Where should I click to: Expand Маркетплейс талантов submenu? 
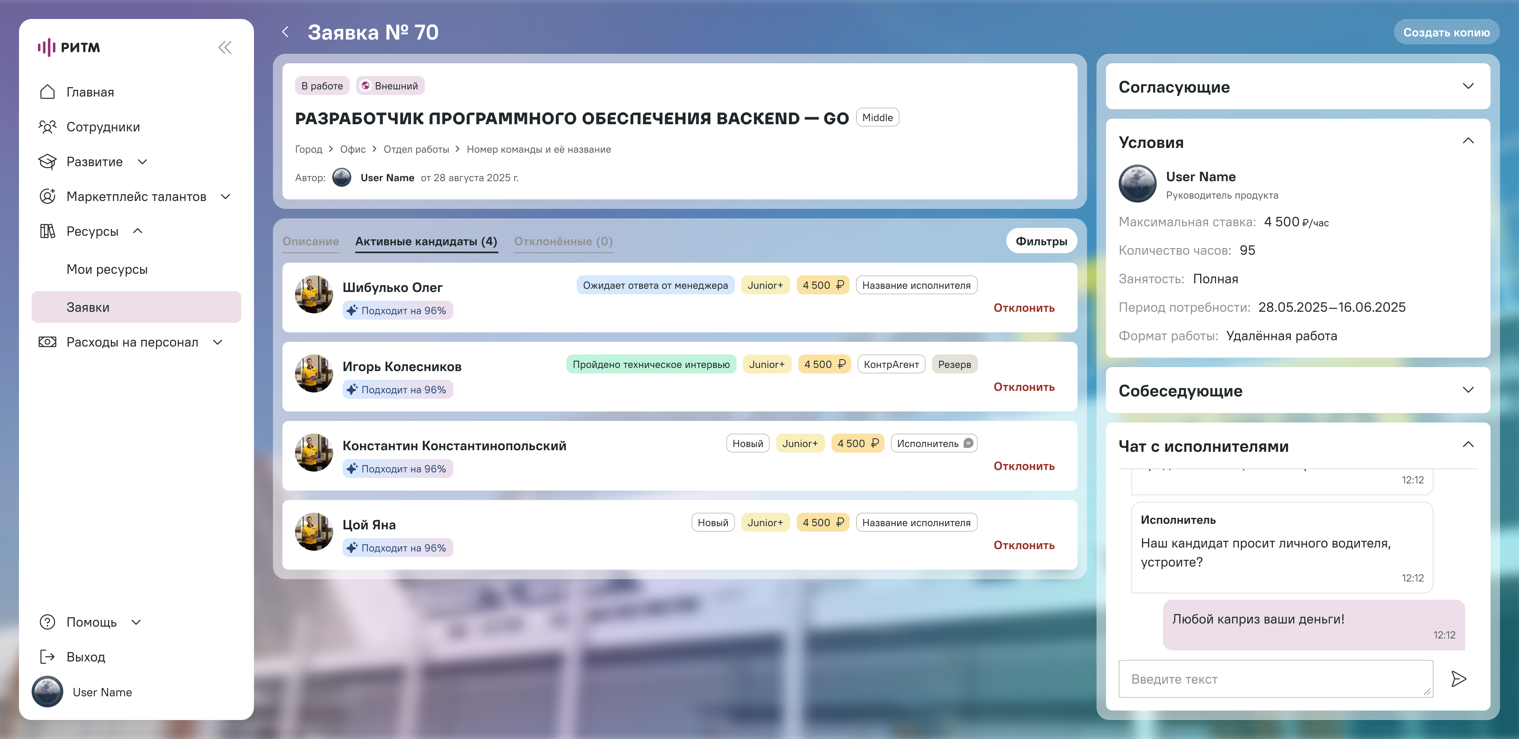[x=225, y=196]
